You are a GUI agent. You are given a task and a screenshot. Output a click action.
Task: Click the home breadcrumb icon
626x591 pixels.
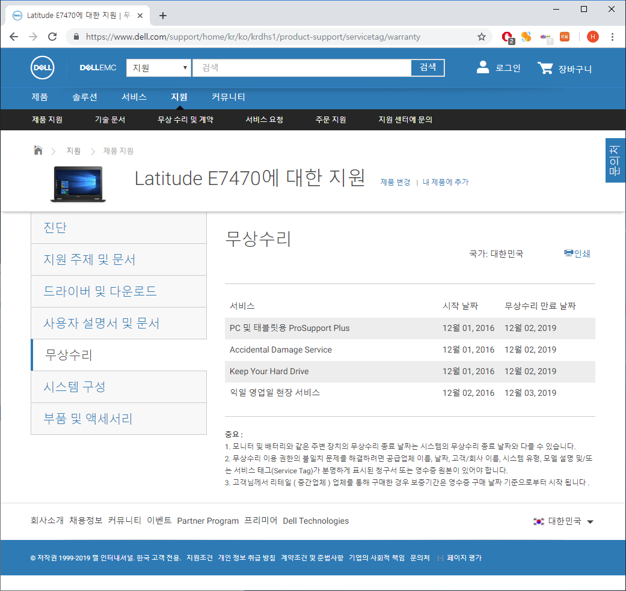click(38, 150)
